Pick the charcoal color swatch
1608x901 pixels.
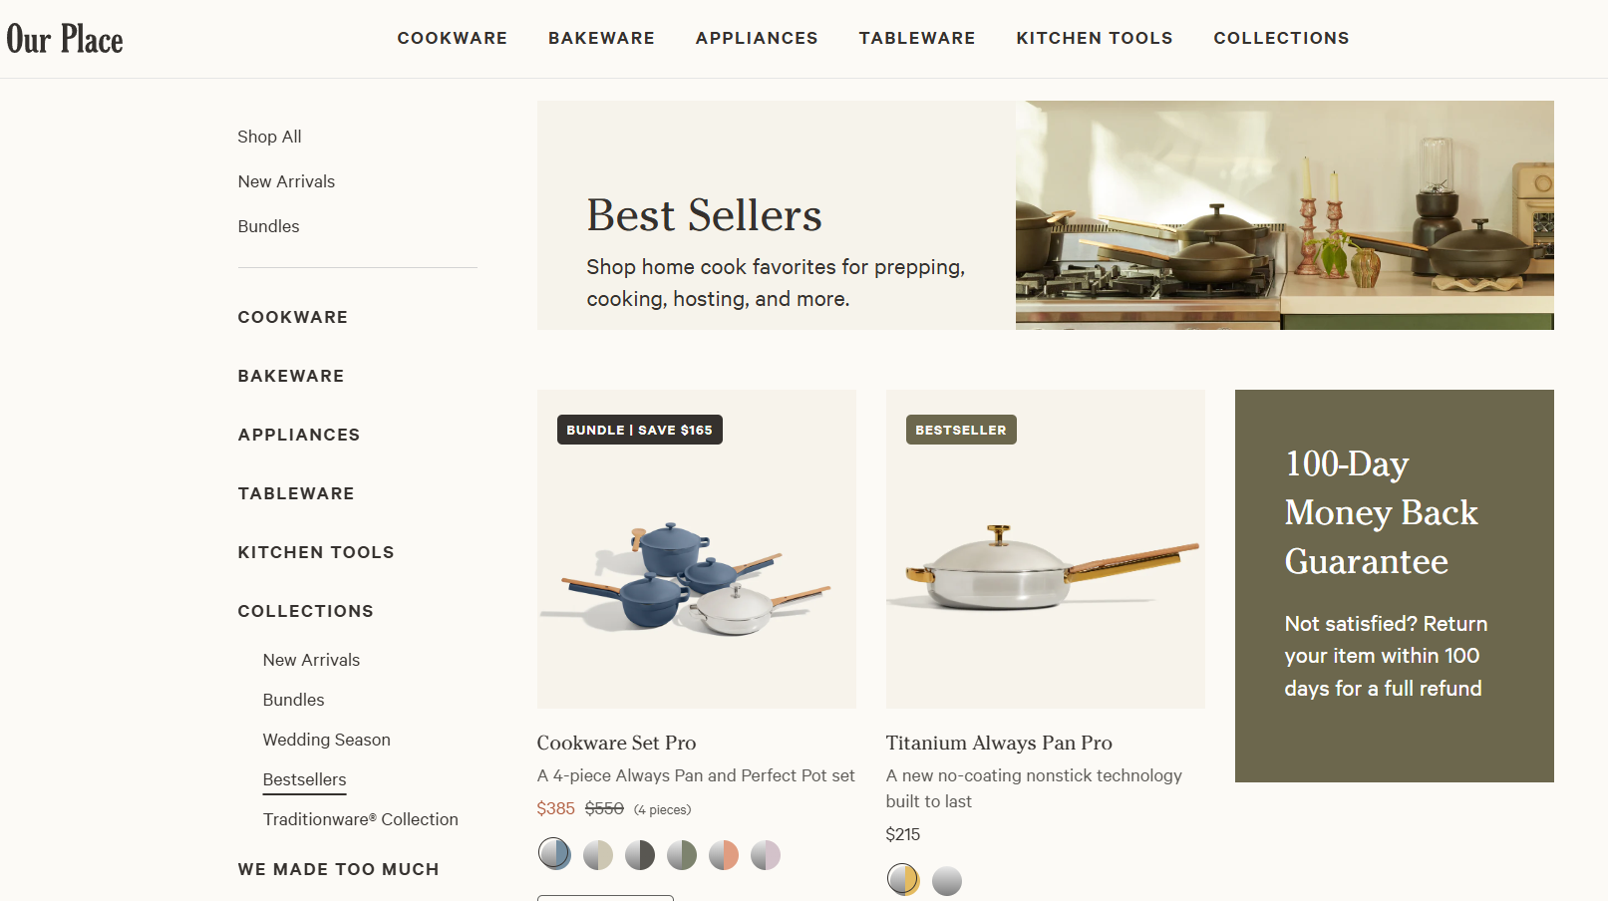[x=640, y=855]
